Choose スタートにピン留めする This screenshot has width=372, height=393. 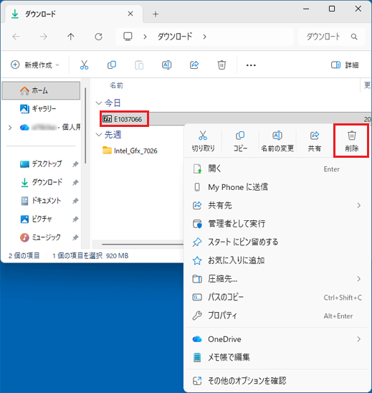277,242
